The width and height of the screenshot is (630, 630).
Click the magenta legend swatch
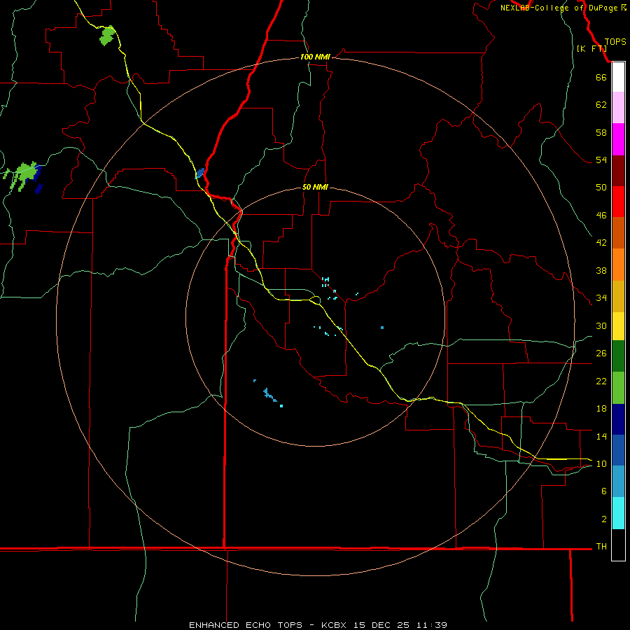(618, 139)
